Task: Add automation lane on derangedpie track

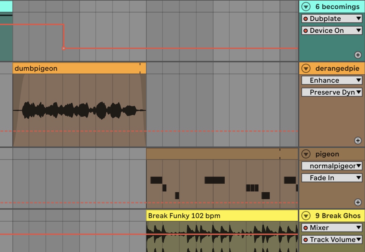Action: pos(358,141)
